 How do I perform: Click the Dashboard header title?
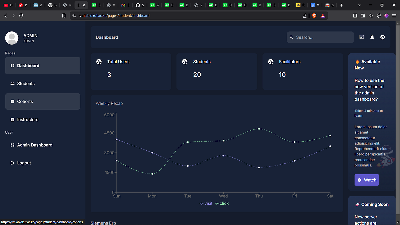click(x=107, y=37)
